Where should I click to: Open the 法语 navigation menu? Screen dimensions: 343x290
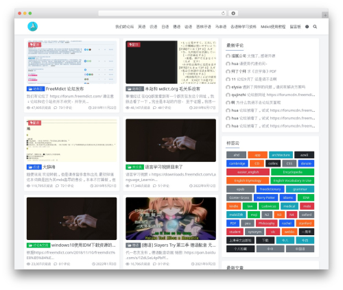point(188,27)
